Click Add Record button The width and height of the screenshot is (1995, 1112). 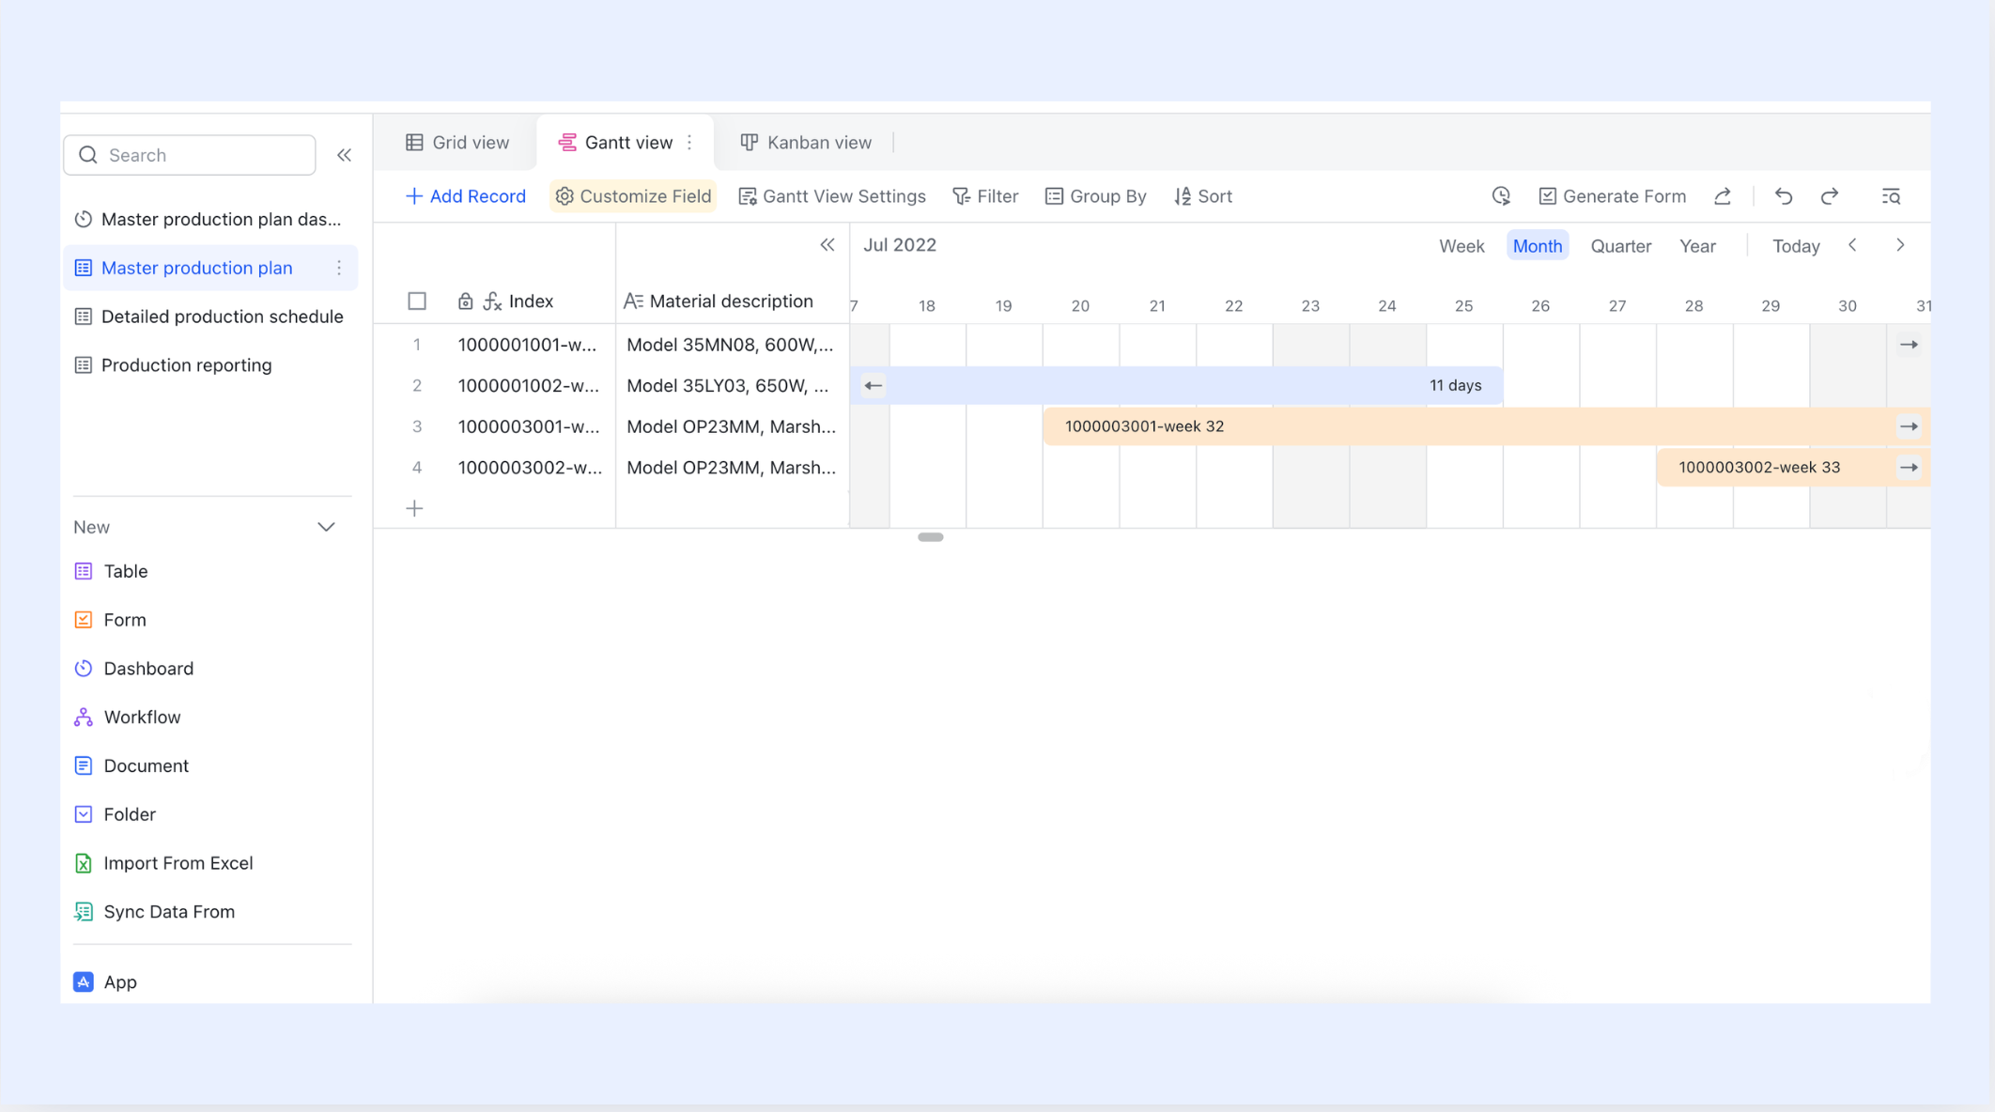465,196
